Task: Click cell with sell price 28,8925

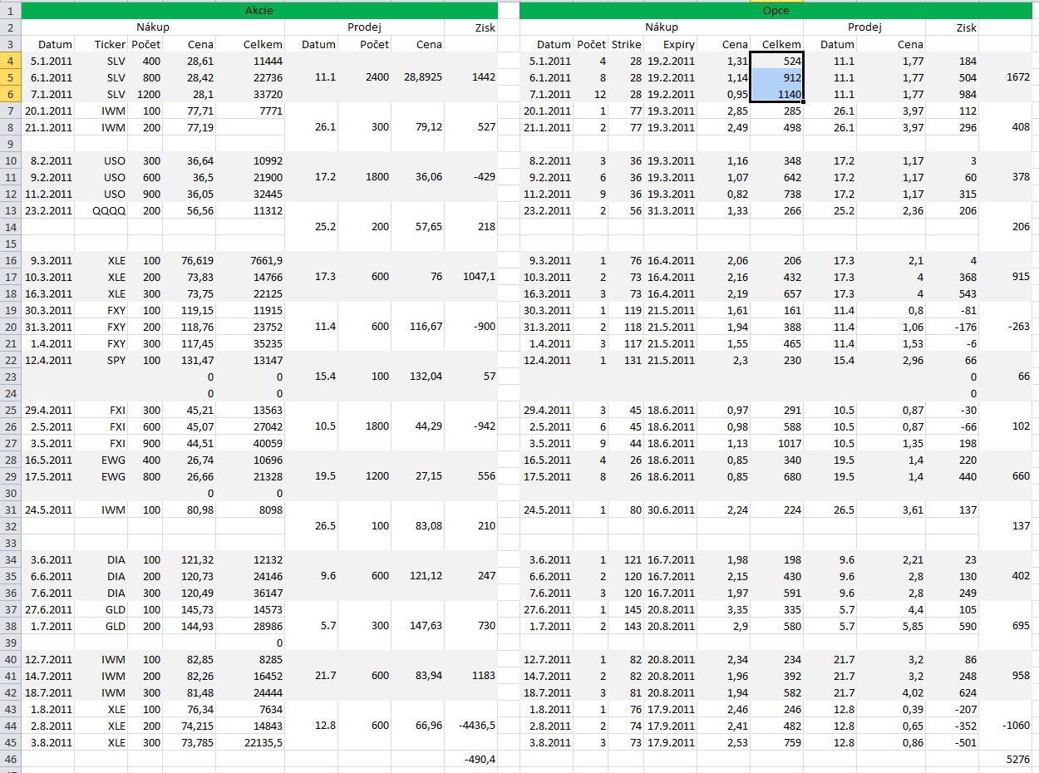Action: (418, 77)
